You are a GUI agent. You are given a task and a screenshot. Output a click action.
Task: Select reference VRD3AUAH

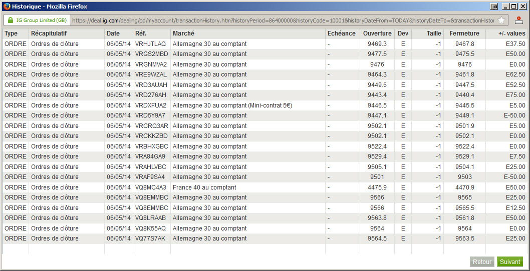pyautogui.click(x=151, y=84)
